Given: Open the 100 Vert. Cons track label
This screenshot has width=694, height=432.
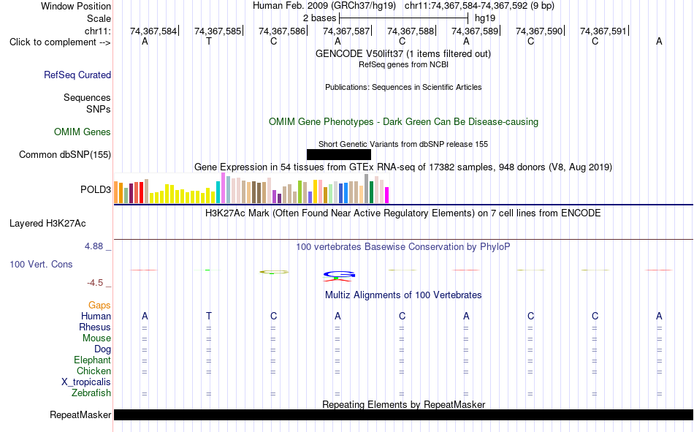Looking at the screenshot, I should [x=41, y=264].
